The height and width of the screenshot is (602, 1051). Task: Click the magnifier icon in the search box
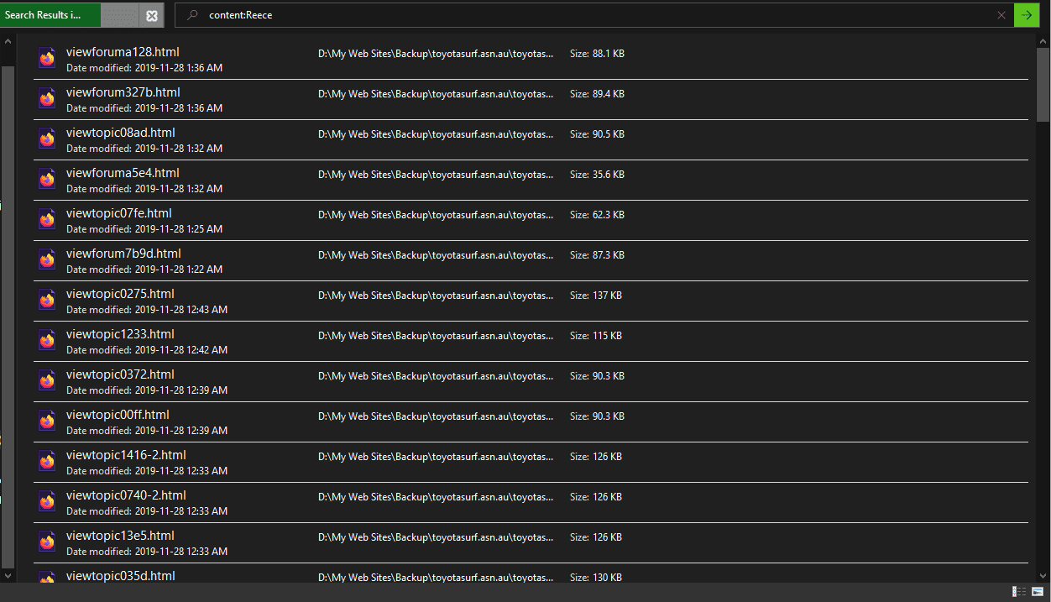tap(193, 15)
